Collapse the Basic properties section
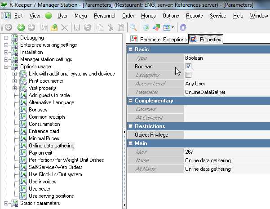This screenshot has width=270, height=209. (131, 49)
